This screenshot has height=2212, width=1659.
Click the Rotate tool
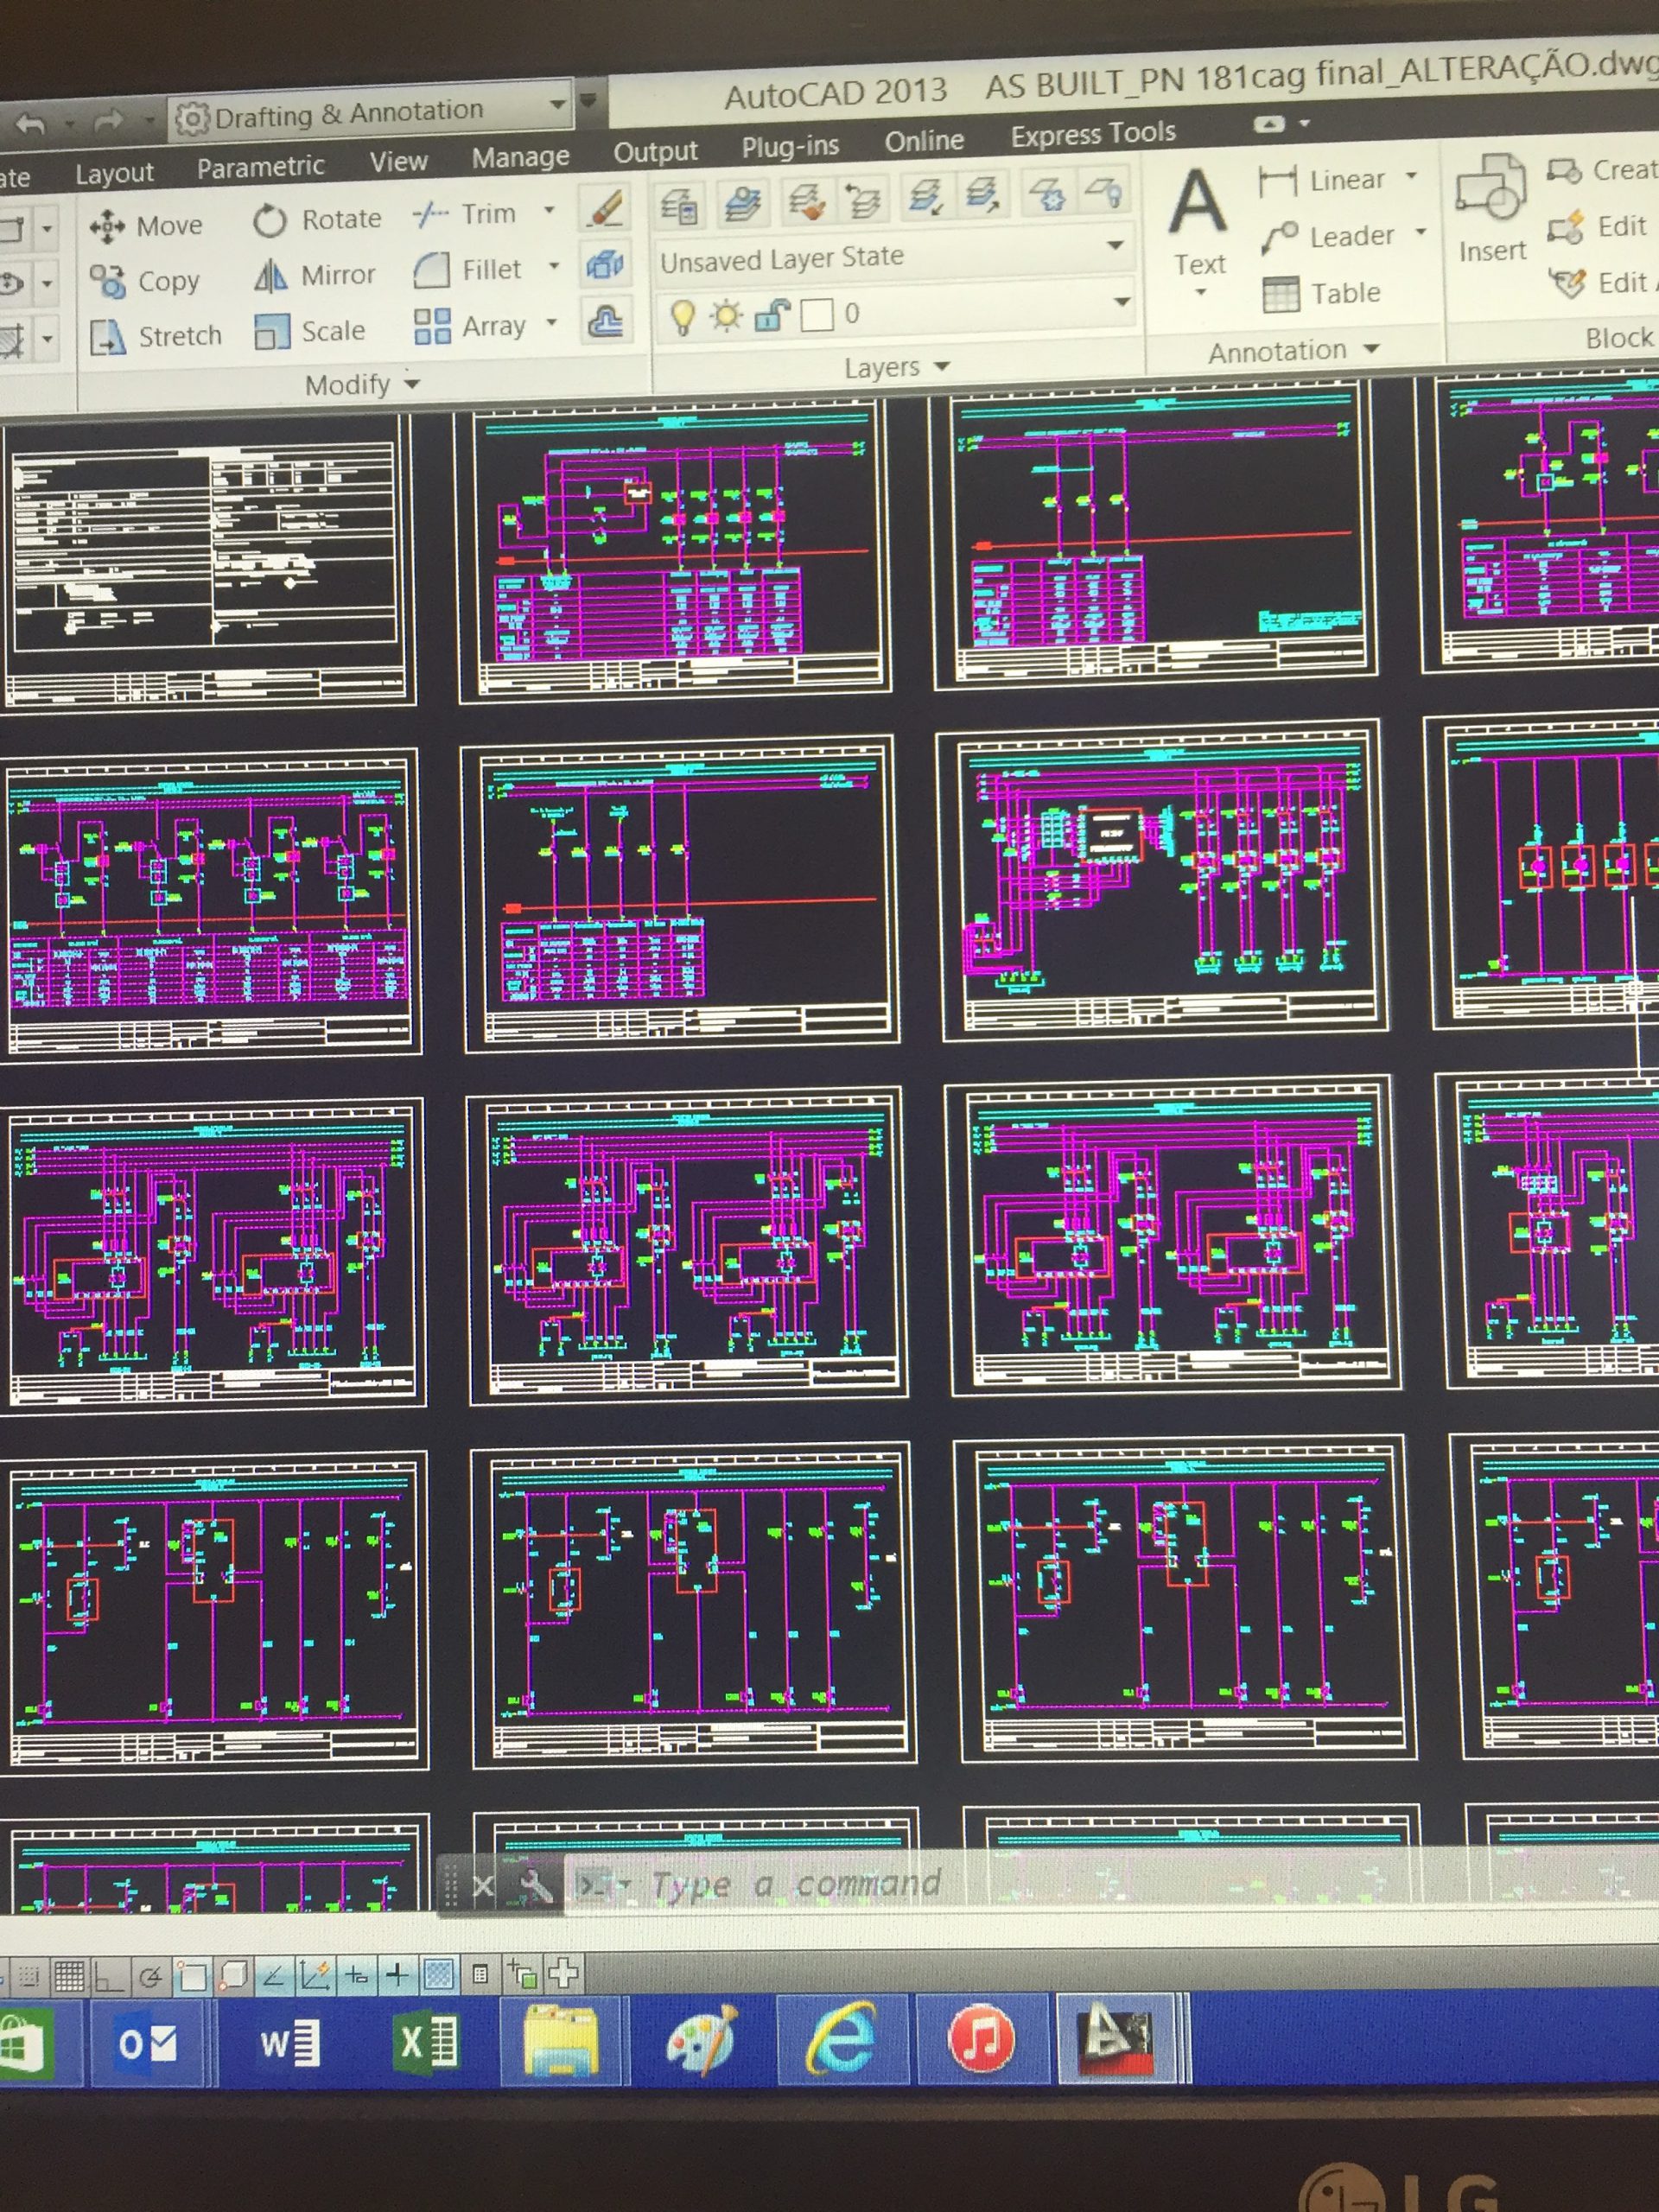(x=317, y=219)
